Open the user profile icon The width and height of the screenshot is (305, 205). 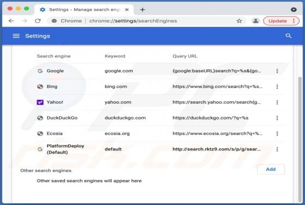(x=255, y=21)
